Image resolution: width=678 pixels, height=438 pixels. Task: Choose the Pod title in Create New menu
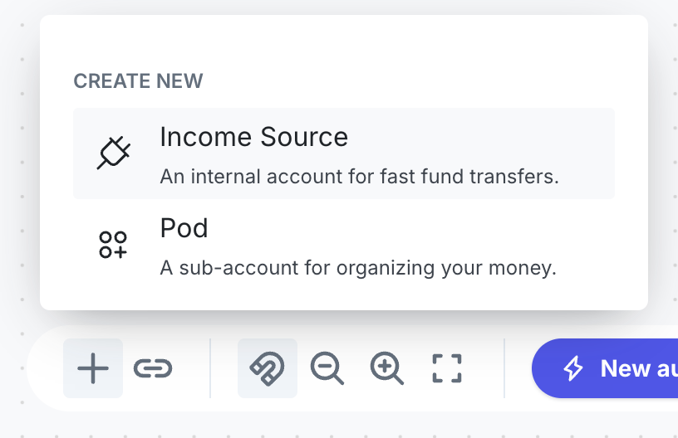click(184, 228)
